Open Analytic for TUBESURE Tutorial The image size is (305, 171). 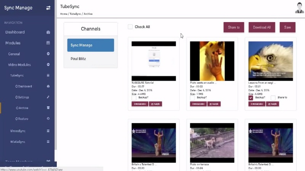pyautogui.click(x=156, y=104)
